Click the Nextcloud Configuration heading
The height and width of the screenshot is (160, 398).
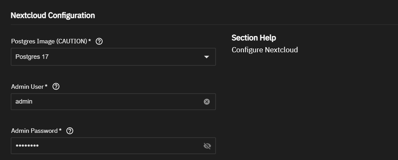click(53, 15)
